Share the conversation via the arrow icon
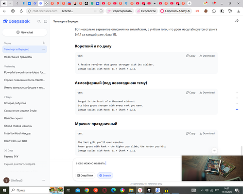 tap(237, 21)
